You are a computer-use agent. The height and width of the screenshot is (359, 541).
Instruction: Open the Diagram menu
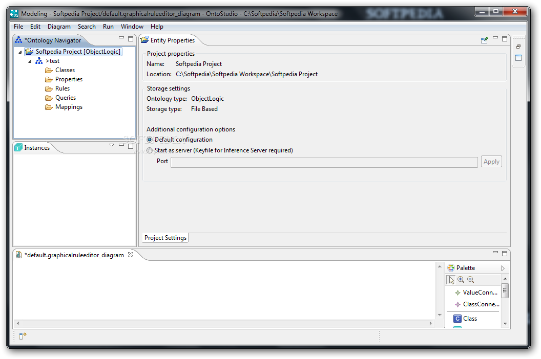coord(59,27)
